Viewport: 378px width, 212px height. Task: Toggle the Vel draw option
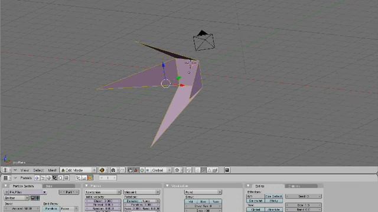[x=191, y=201]
